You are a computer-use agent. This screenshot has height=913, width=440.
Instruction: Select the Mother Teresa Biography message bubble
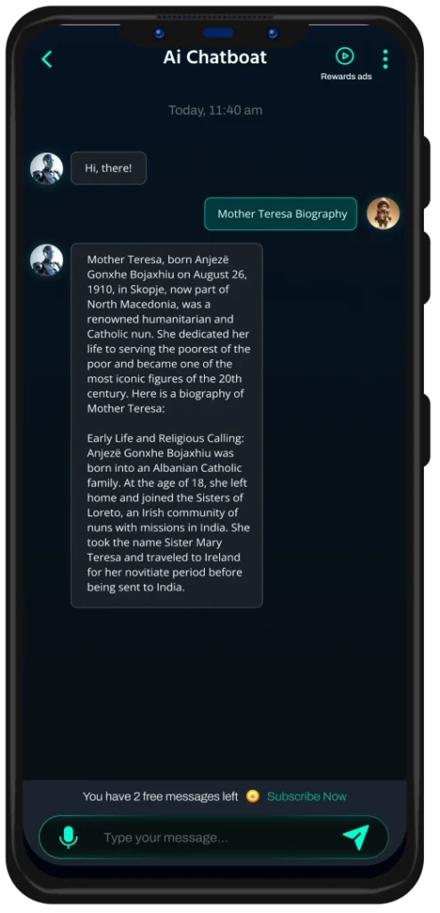(x=281, y=214)
